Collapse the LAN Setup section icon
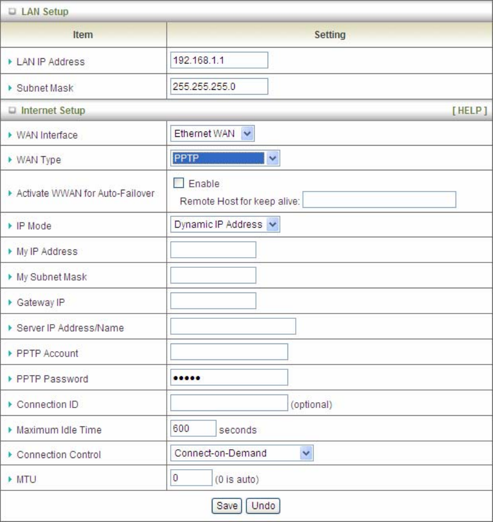Screen dimensions: 493x522 click(13, 12)
